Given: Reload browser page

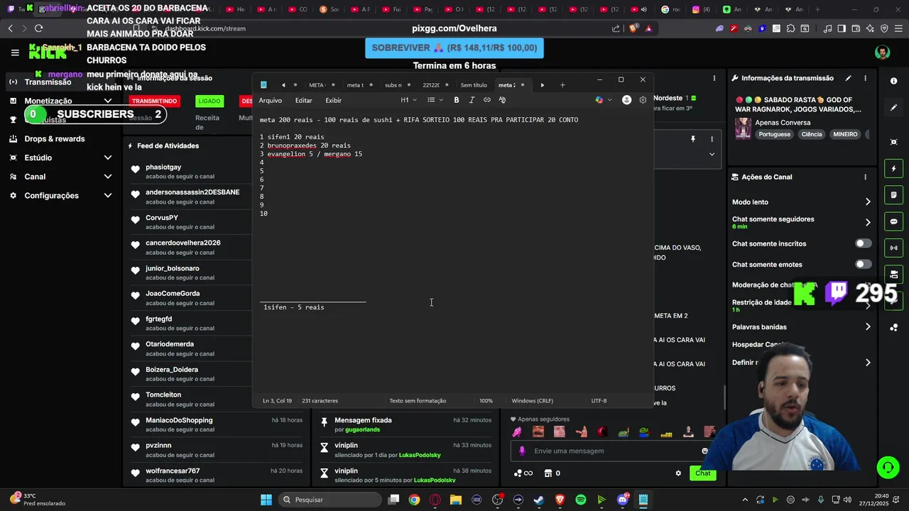Looking at the screenshot, I should coord(38,28).
